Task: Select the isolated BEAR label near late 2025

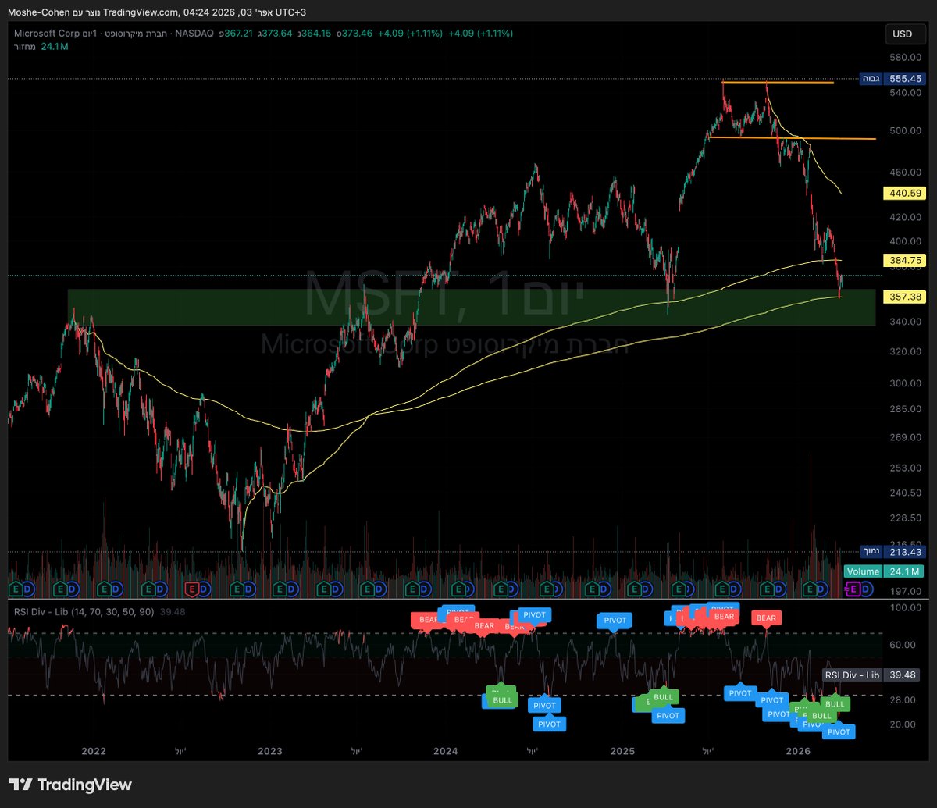Action: pyautogui.click(x=765, y=618)
